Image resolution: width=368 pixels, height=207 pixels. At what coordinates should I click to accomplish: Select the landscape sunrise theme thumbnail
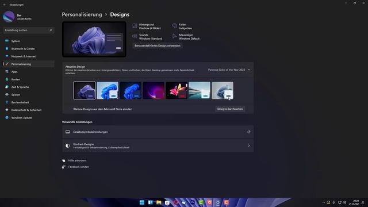[200, 90]
